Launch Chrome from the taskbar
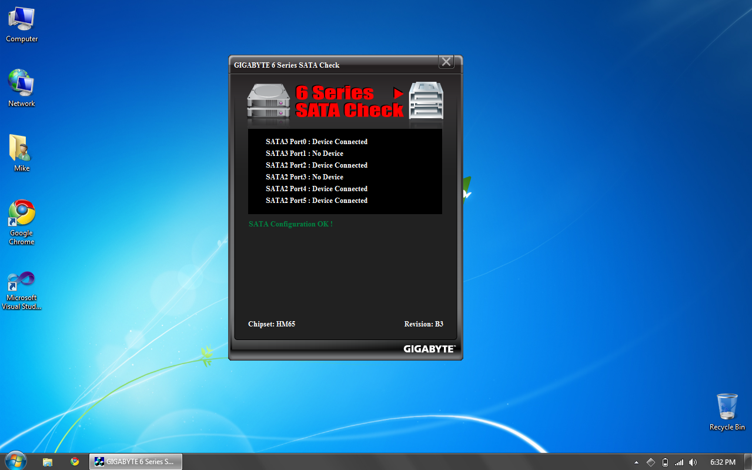The width and height of the screenshot is (752, 470). point(75,462)
